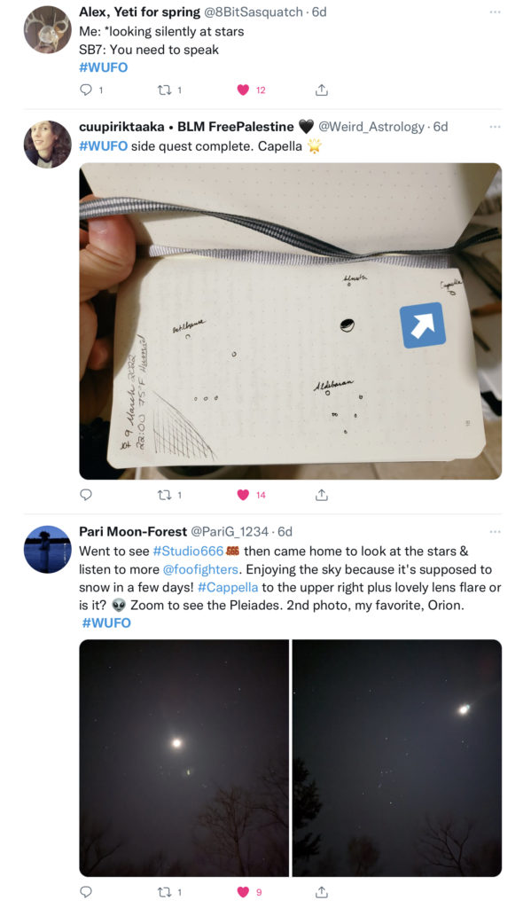Share Alex's tweet via share icon
The image size is (531, 908).
[322, 90]
